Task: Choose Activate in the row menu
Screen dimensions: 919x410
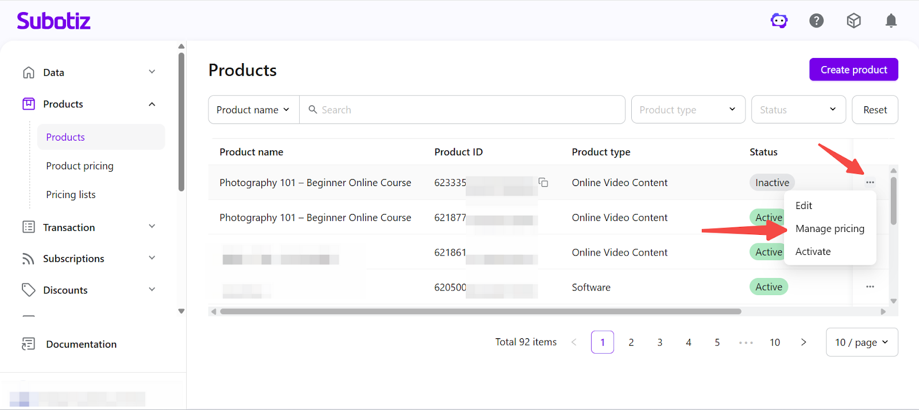Action: pyautogui.click(x=813, y=252)
